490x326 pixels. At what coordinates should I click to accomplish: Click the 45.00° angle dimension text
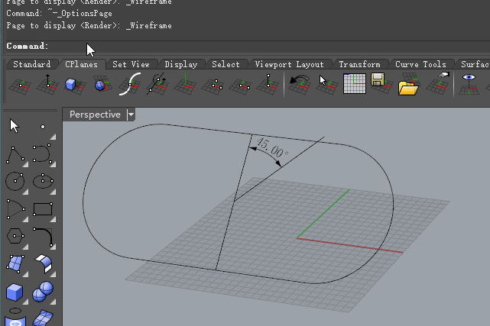pyautogui.click(x=272, y=148)
